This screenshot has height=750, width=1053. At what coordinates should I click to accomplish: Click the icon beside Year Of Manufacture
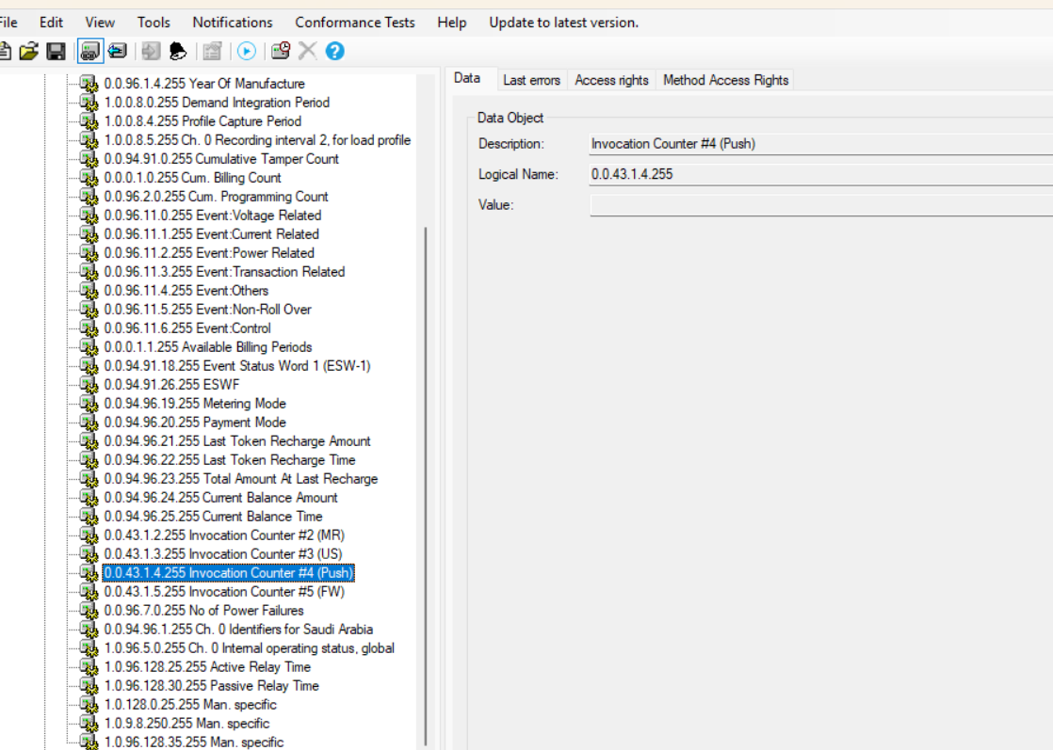pyautogui.click(x=89, y=84)
